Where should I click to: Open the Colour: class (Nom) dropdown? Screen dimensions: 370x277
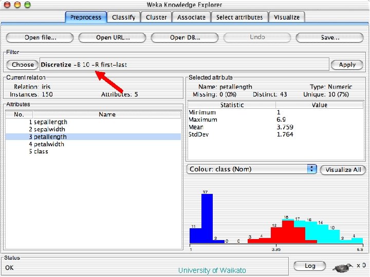(251, 169)
